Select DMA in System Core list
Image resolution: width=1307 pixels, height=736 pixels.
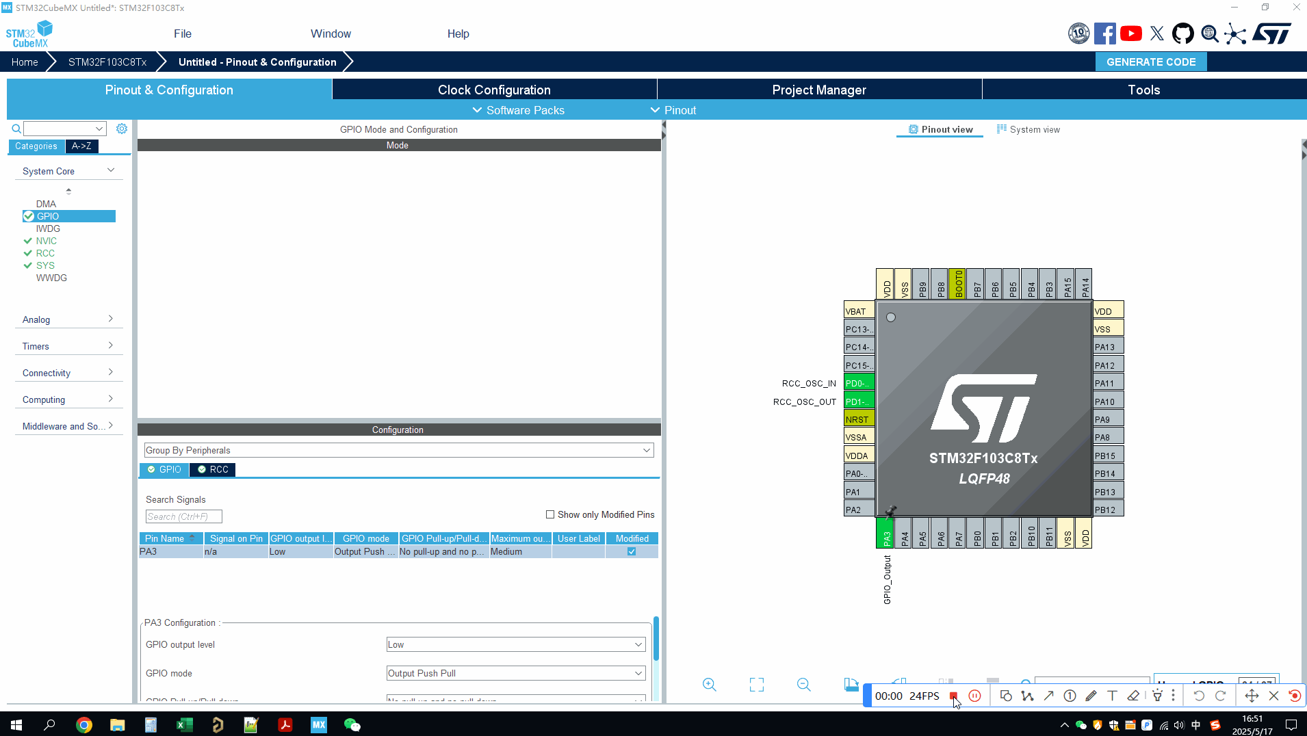[x=46, y=204]
